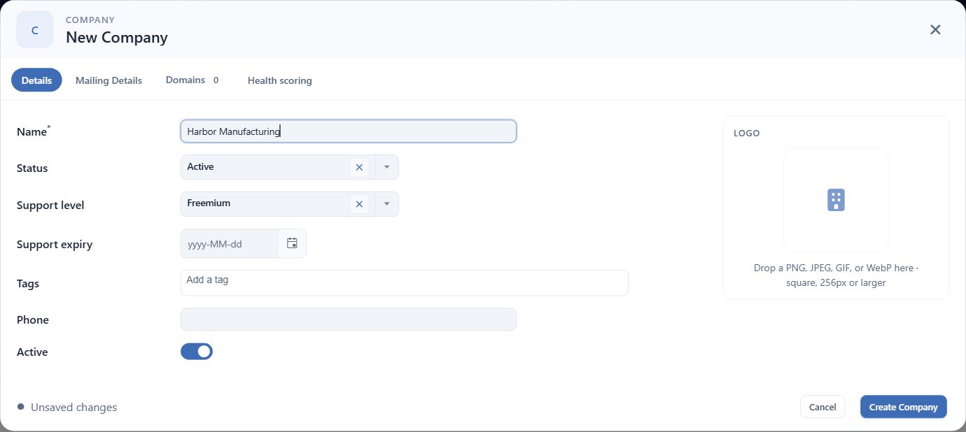
Task: Open the Status combo box showing Active
Action: [x=290, y=167]
